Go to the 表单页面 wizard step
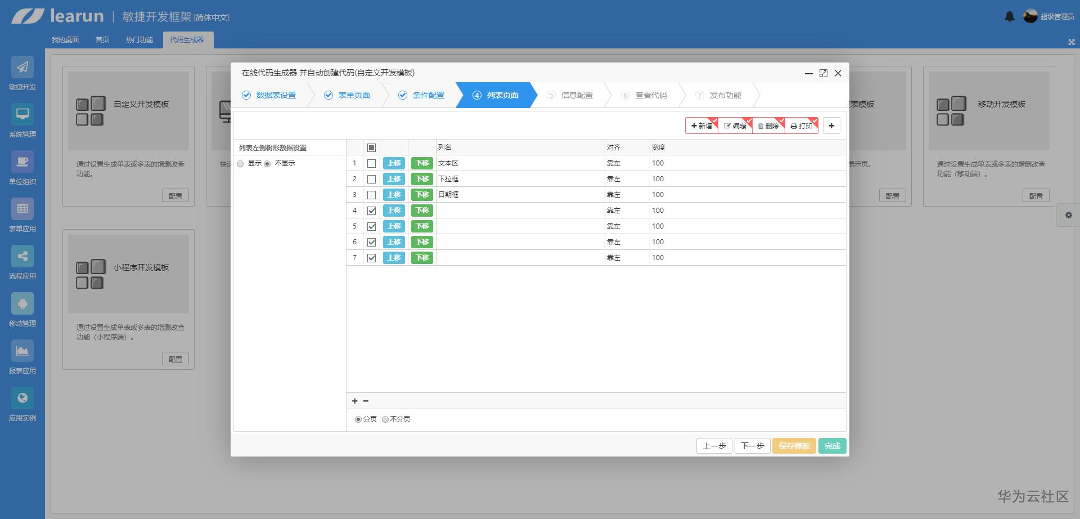Image resolution: width=1080 pixels, height=519 pixels. (347, 95)
